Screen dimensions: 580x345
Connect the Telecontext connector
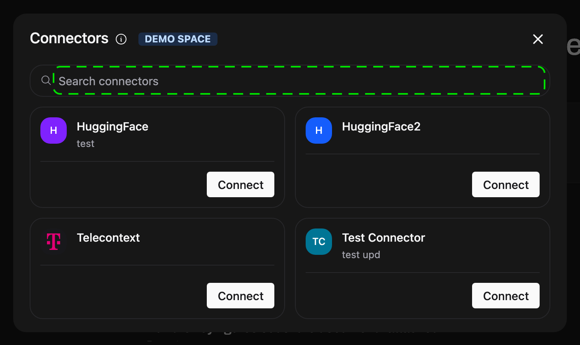coord(241,296)
